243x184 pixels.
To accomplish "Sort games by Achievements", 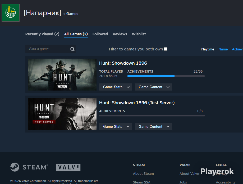I will [x=237, y=49].
